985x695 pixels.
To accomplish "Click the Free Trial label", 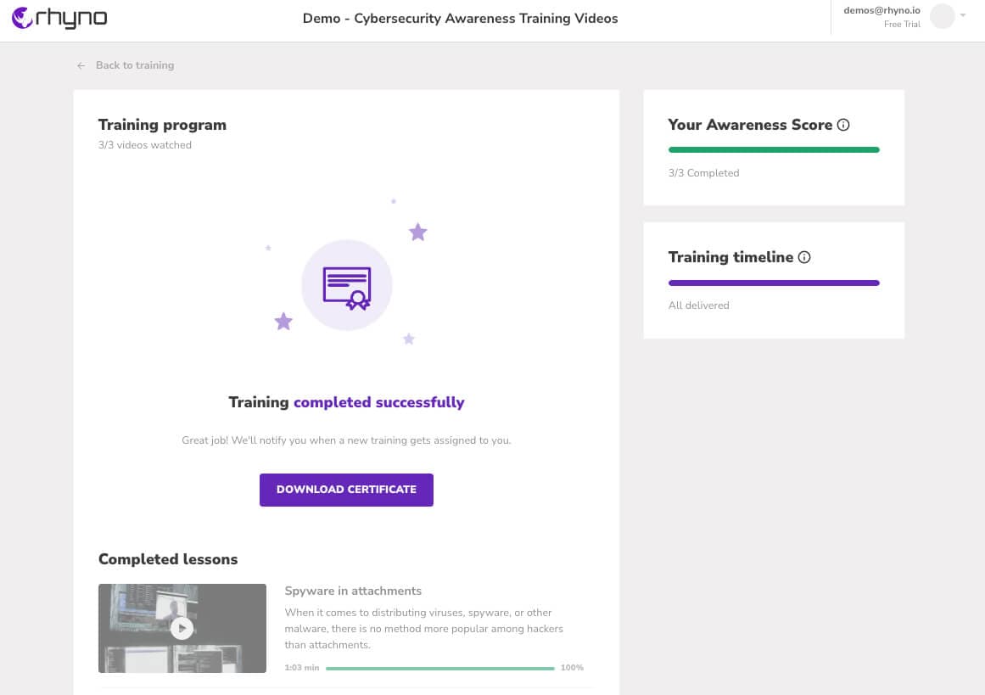I will [x=901, y=25].
